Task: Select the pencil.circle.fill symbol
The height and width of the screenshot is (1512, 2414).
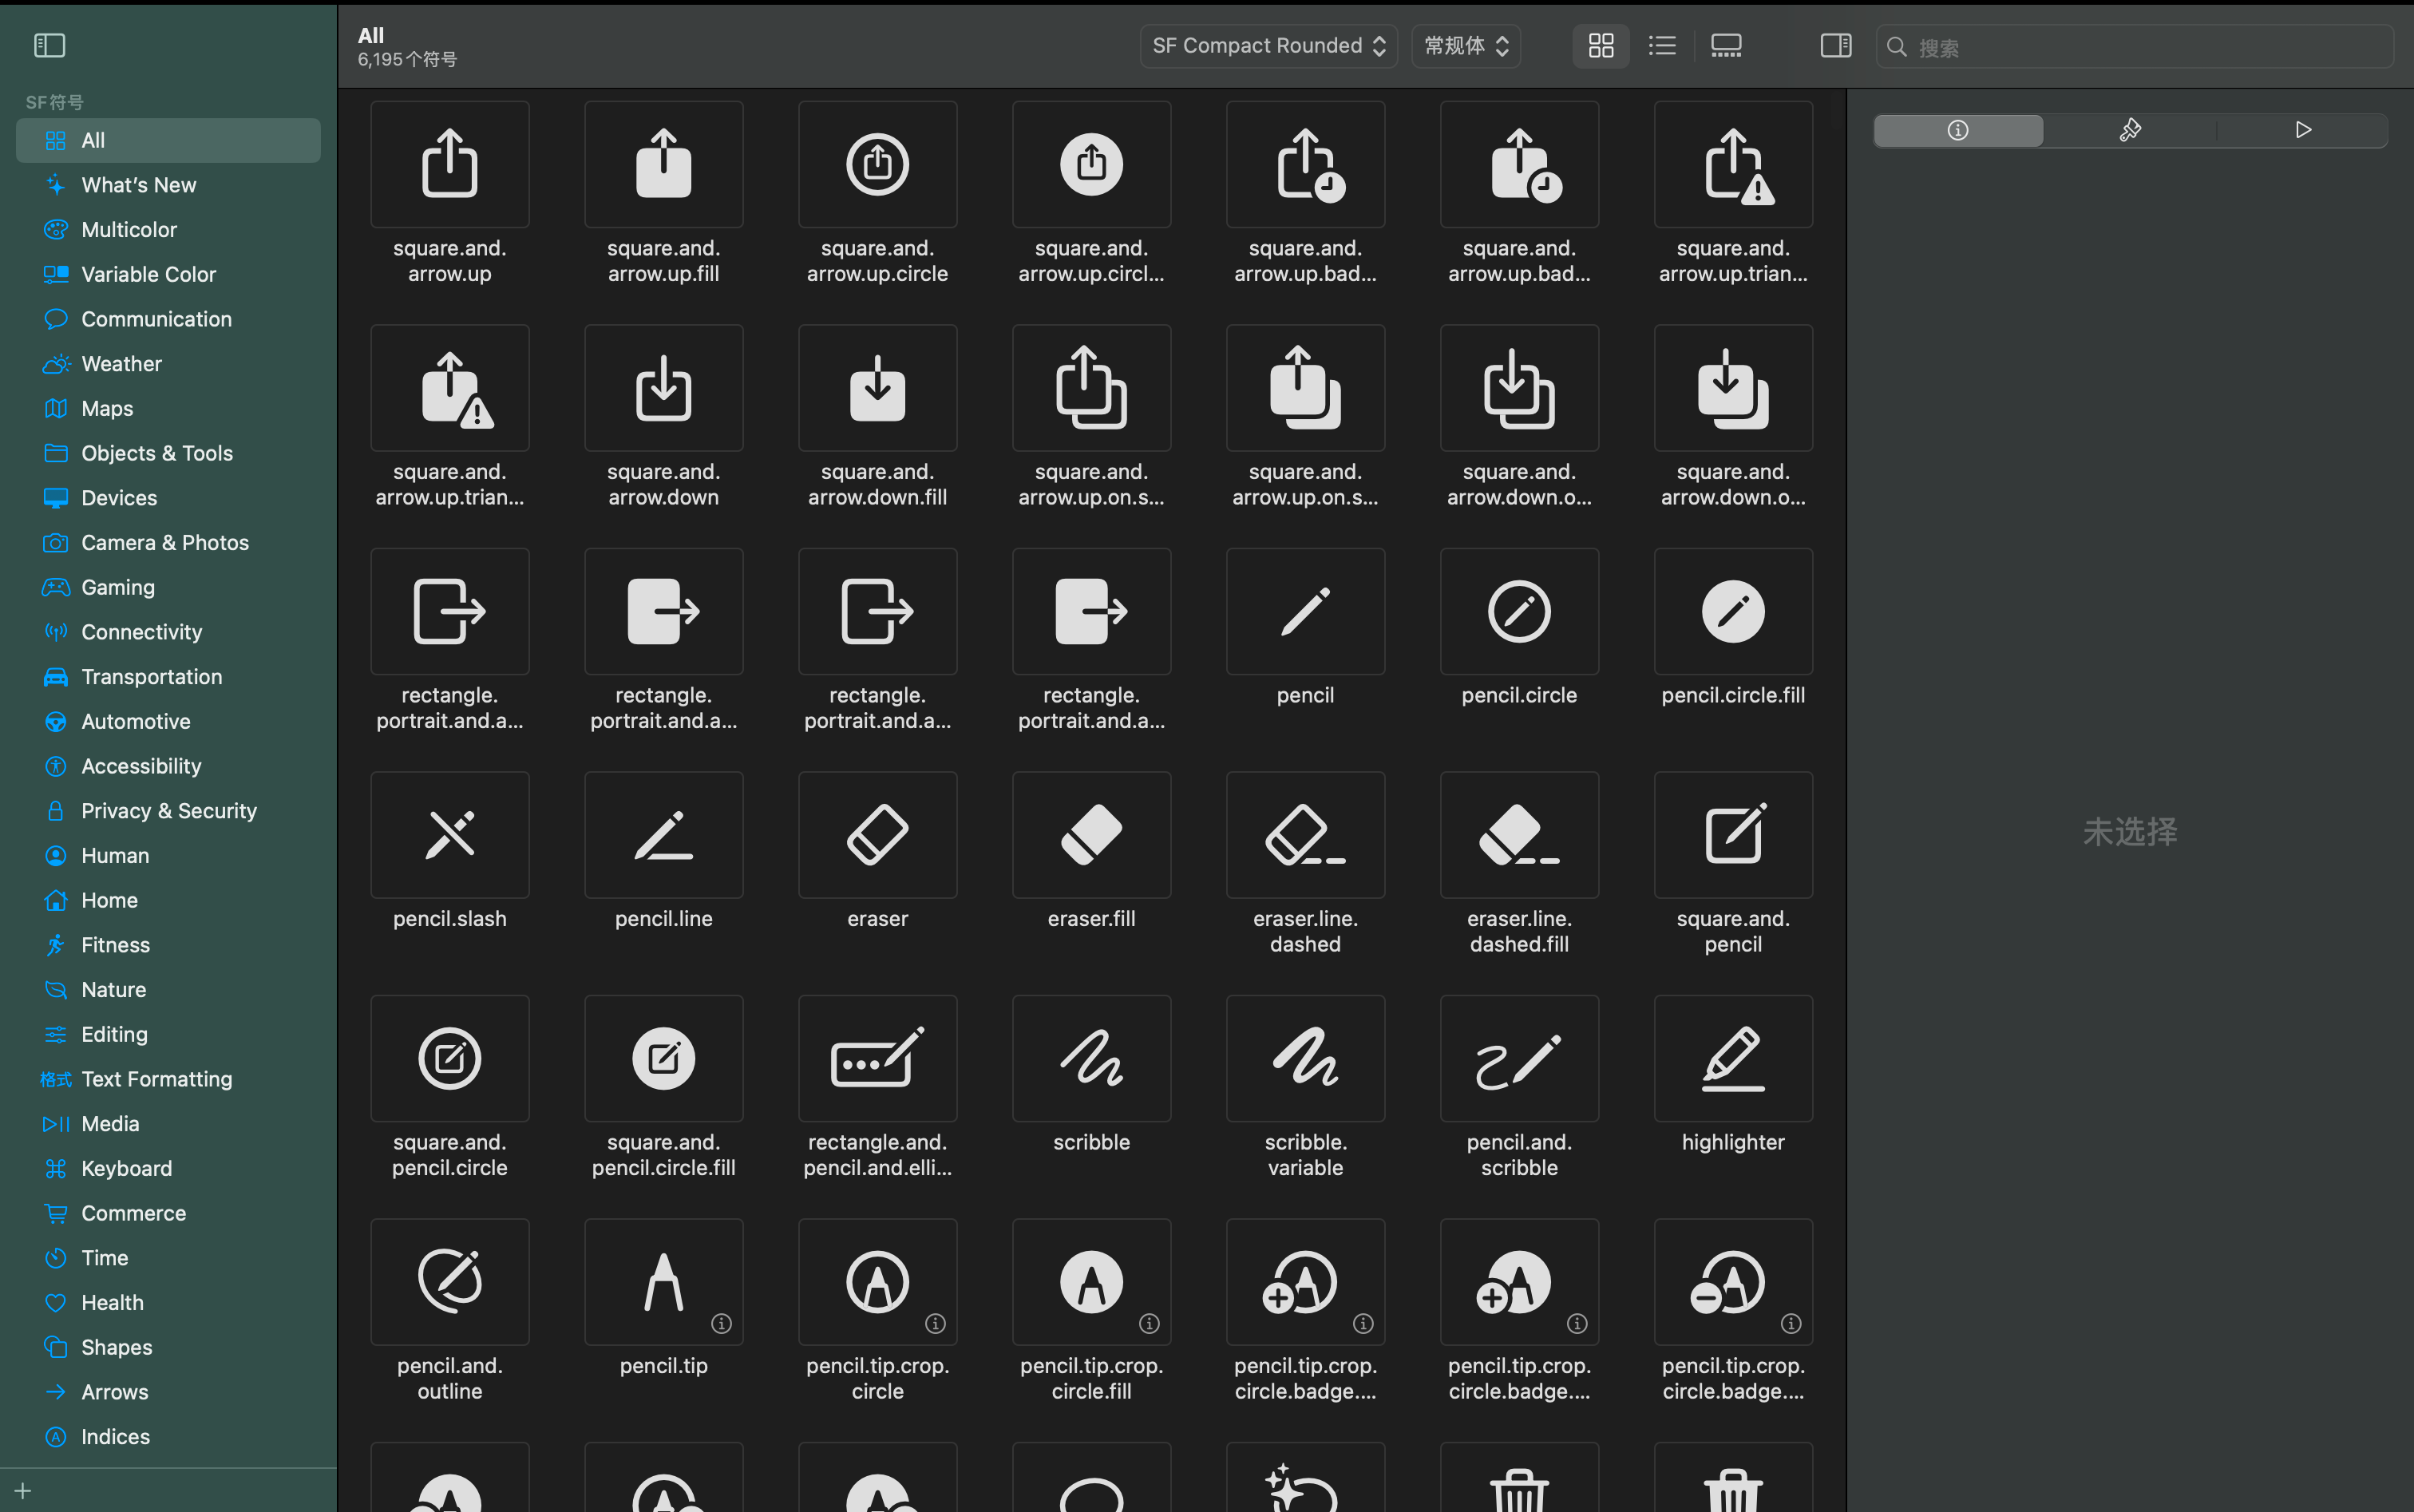Action: pos(1734,611)
